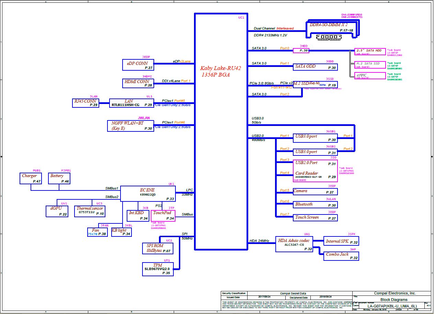
Task: Click the UC1 reference designator
Action: coord(241,18)
